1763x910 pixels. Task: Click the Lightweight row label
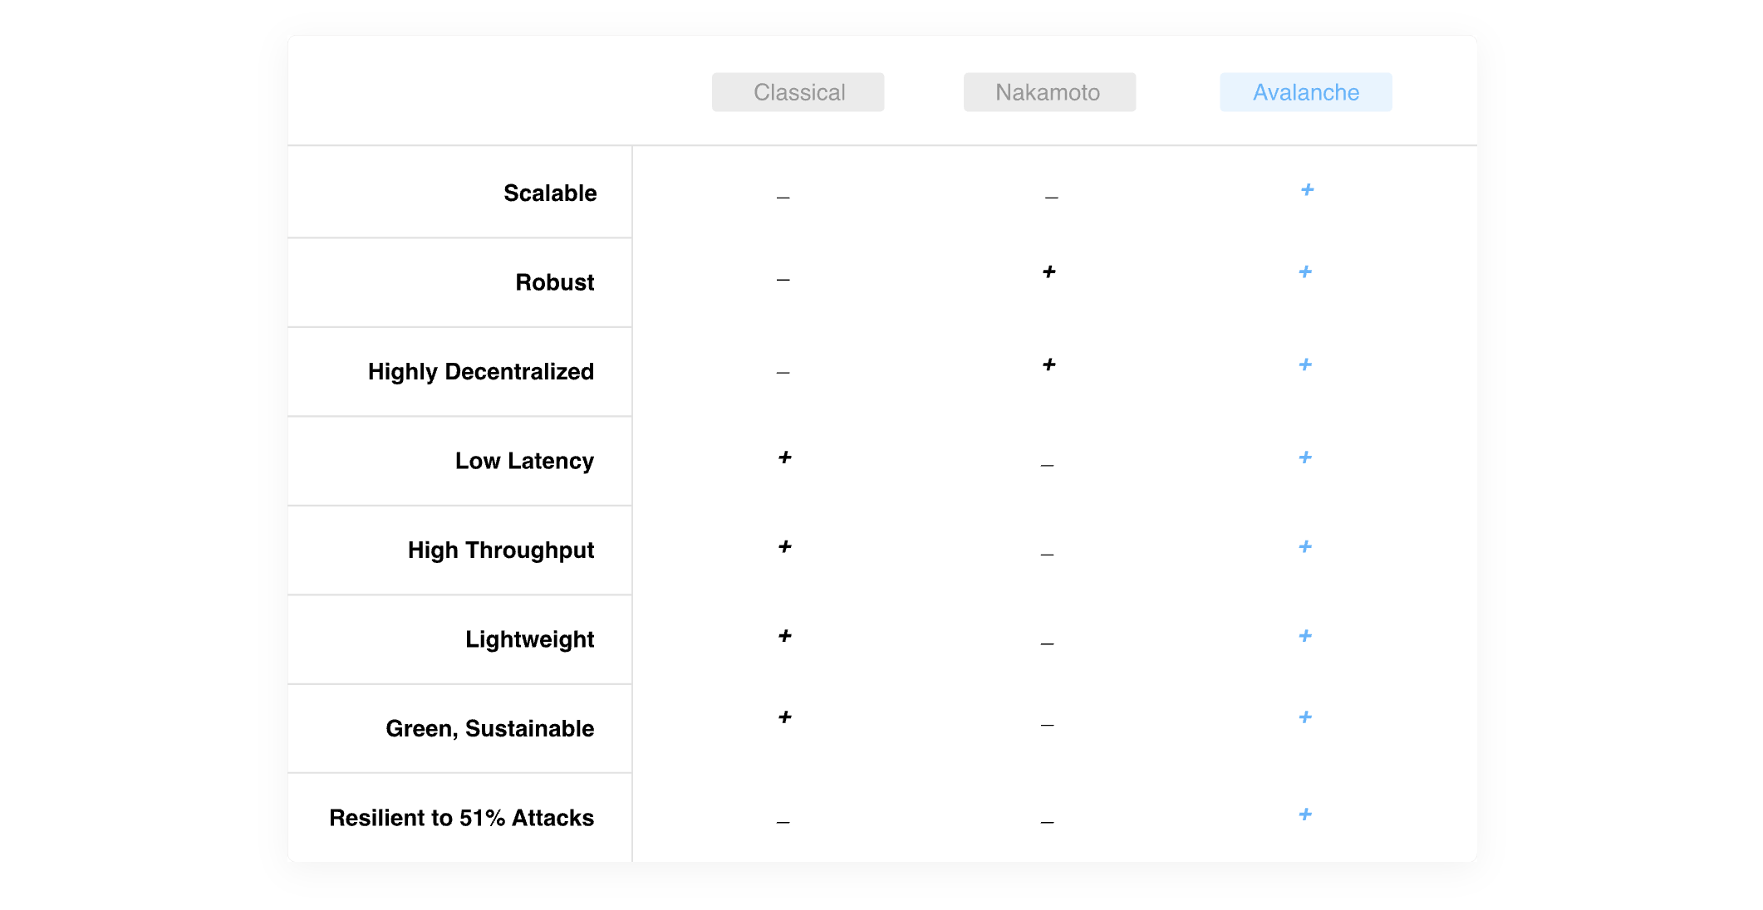530,639
